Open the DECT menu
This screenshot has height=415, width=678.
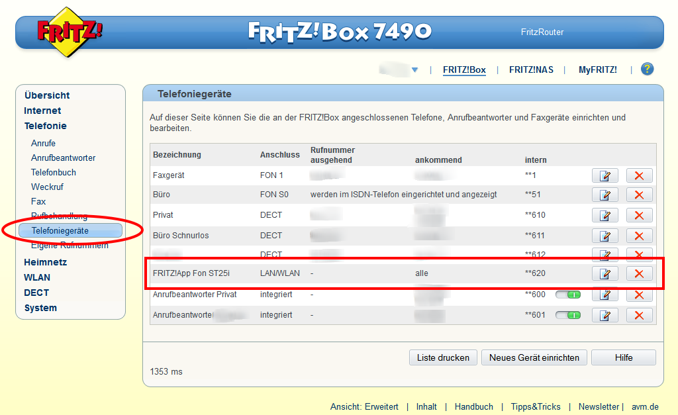coord(36,293)
